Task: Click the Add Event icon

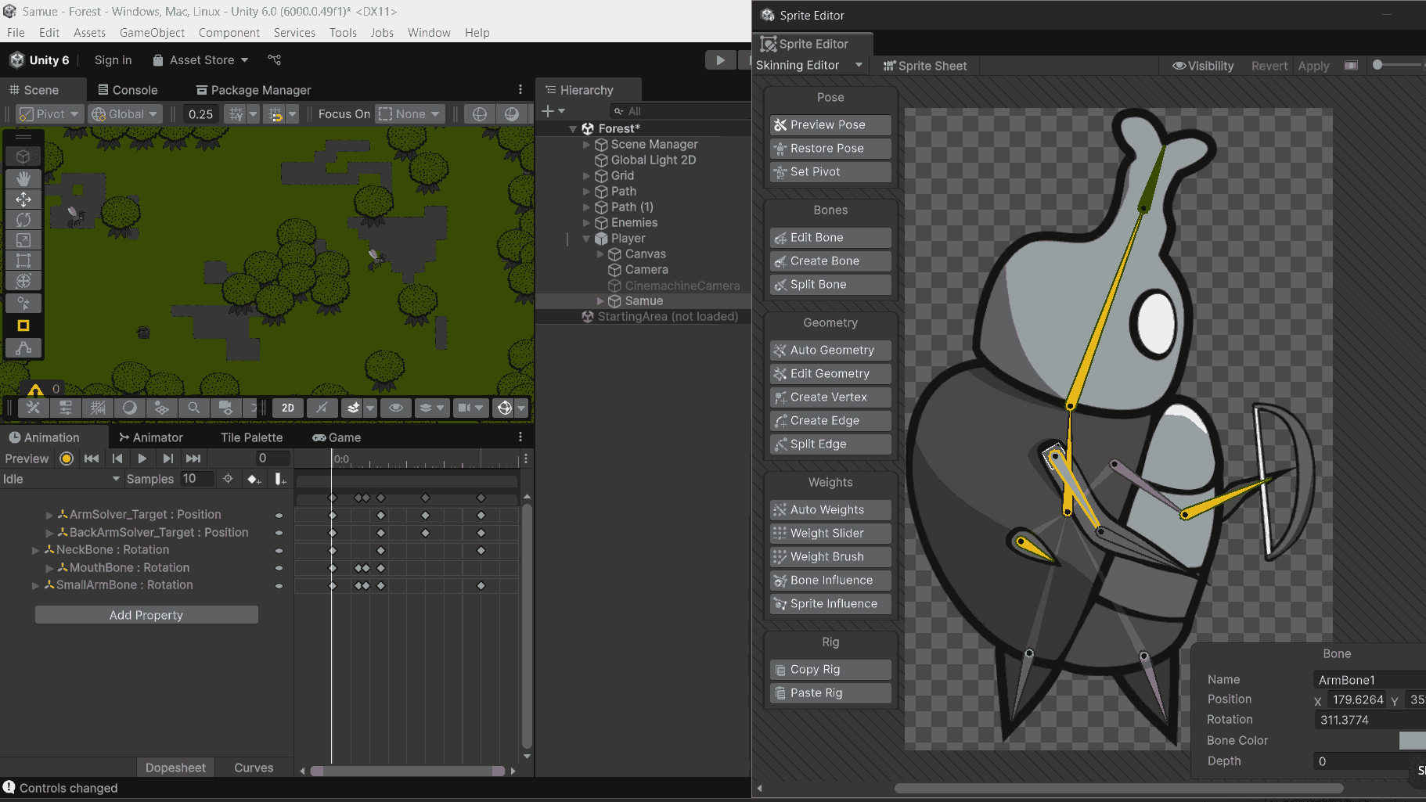Action: (x=280, y=479)
